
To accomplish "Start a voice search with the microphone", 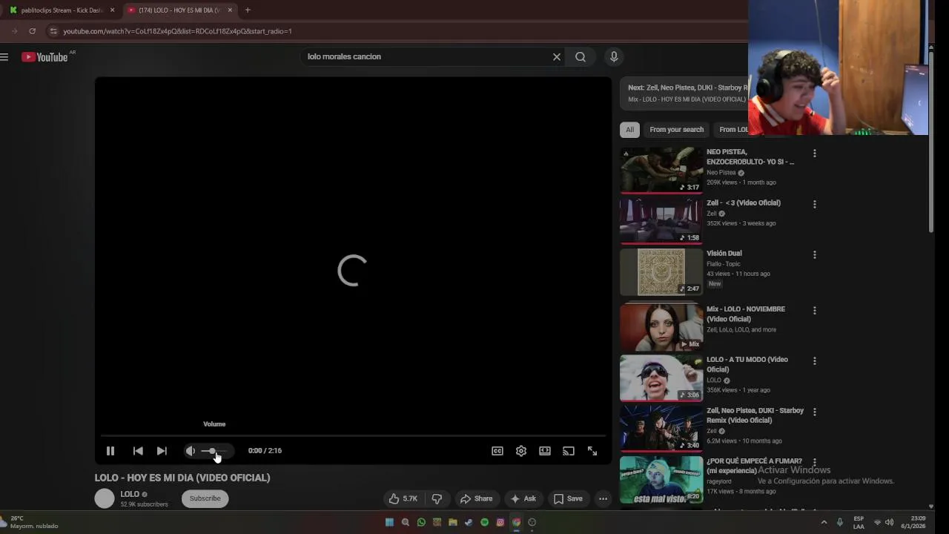I will point(614,57).
